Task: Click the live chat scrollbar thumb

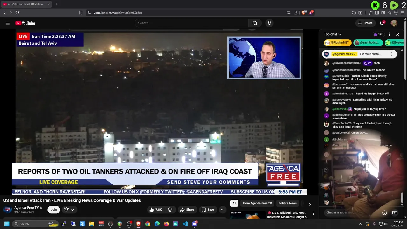Action: click(x=402, y=198)
